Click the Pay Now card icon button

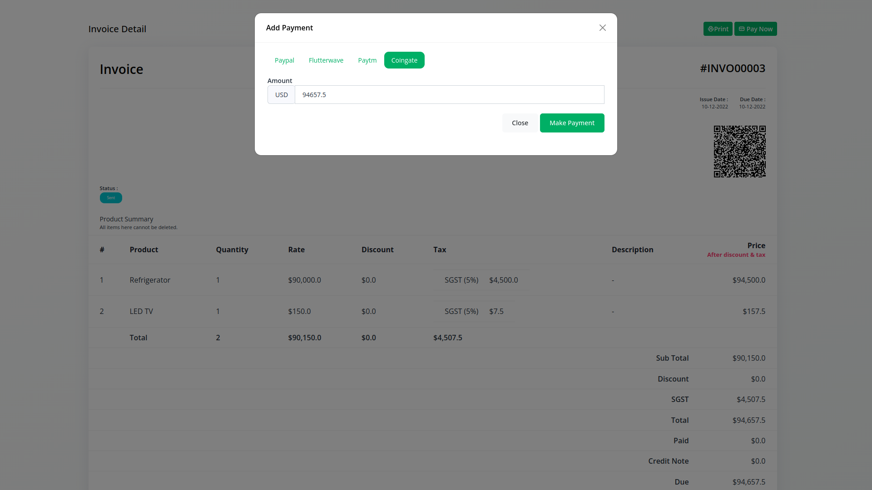pyautogui.click(x=755, y=29)
